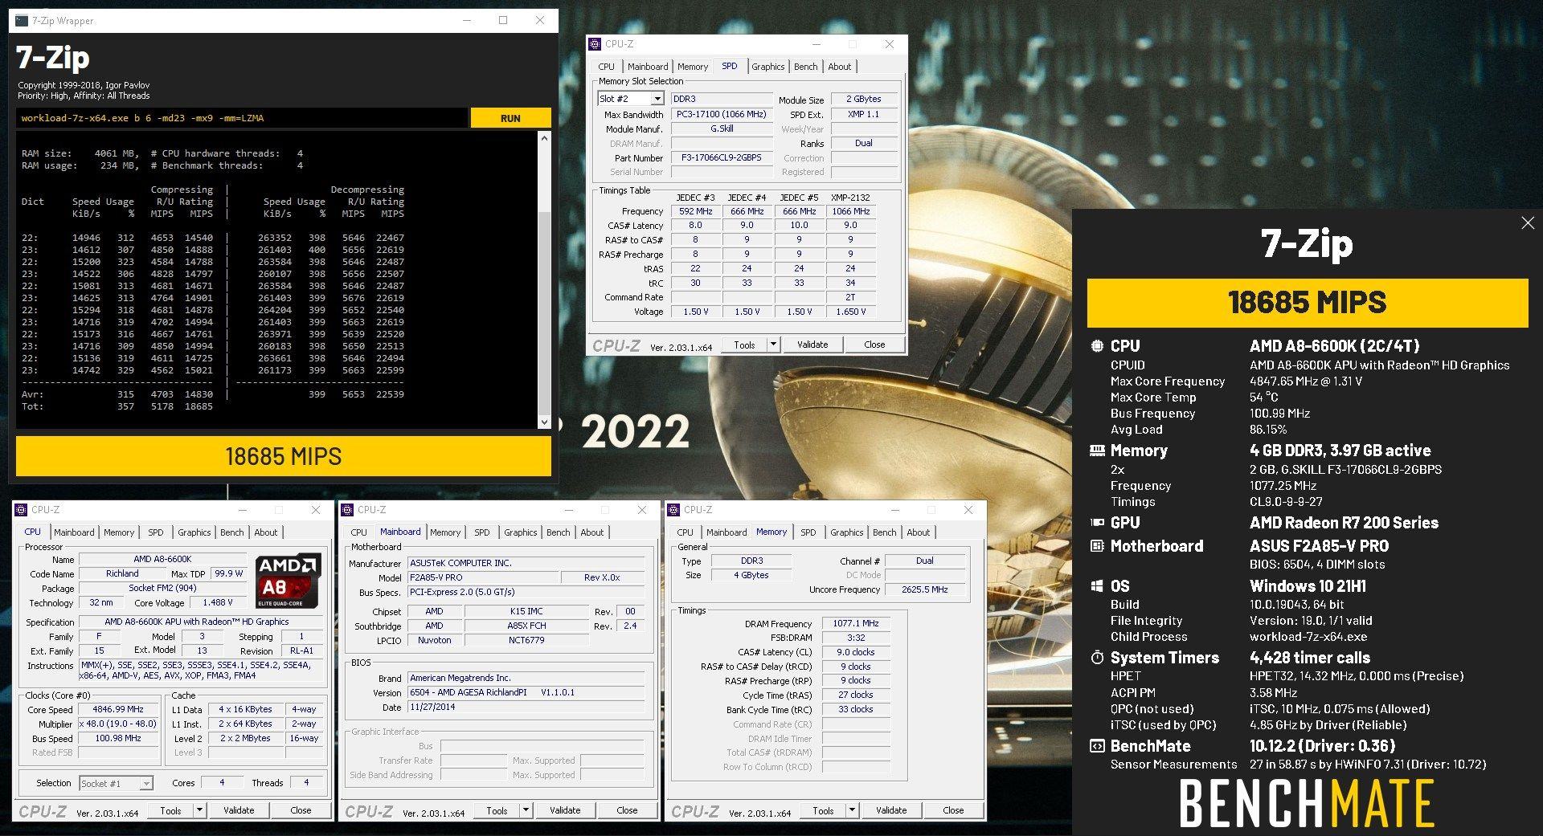
Task: Close the Memory tab CPU-Z window
Action: (968, 510)
